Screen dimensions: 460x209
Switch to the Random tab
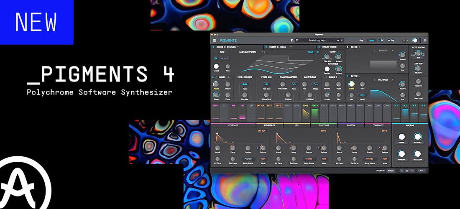(x=351, y=125)
